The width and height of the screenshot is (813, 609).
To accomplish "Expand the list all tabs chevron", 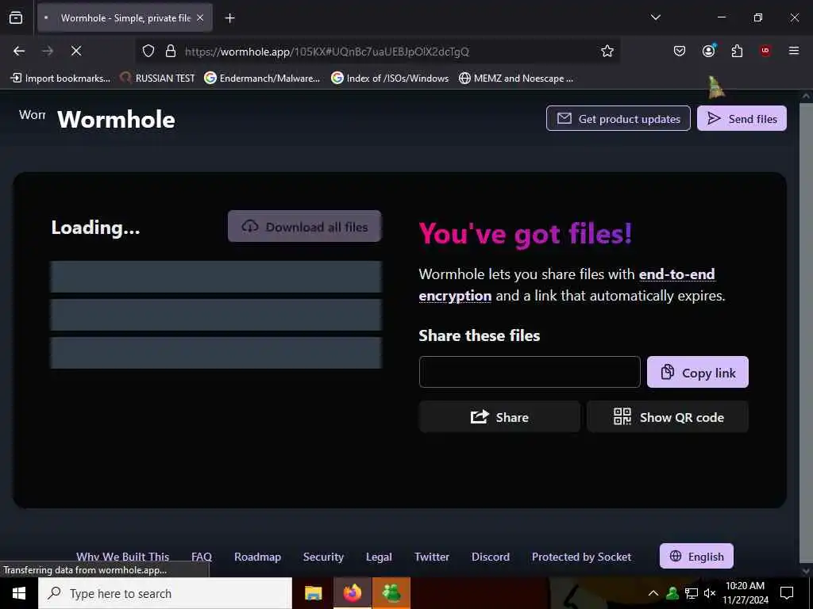I will point(655,17).
